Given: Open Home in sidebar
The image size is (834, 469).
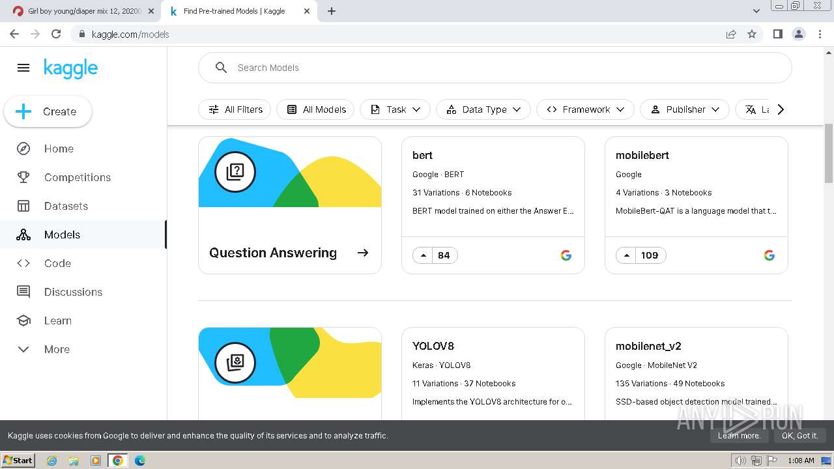Looking at the screenshot, I should 83,149.
